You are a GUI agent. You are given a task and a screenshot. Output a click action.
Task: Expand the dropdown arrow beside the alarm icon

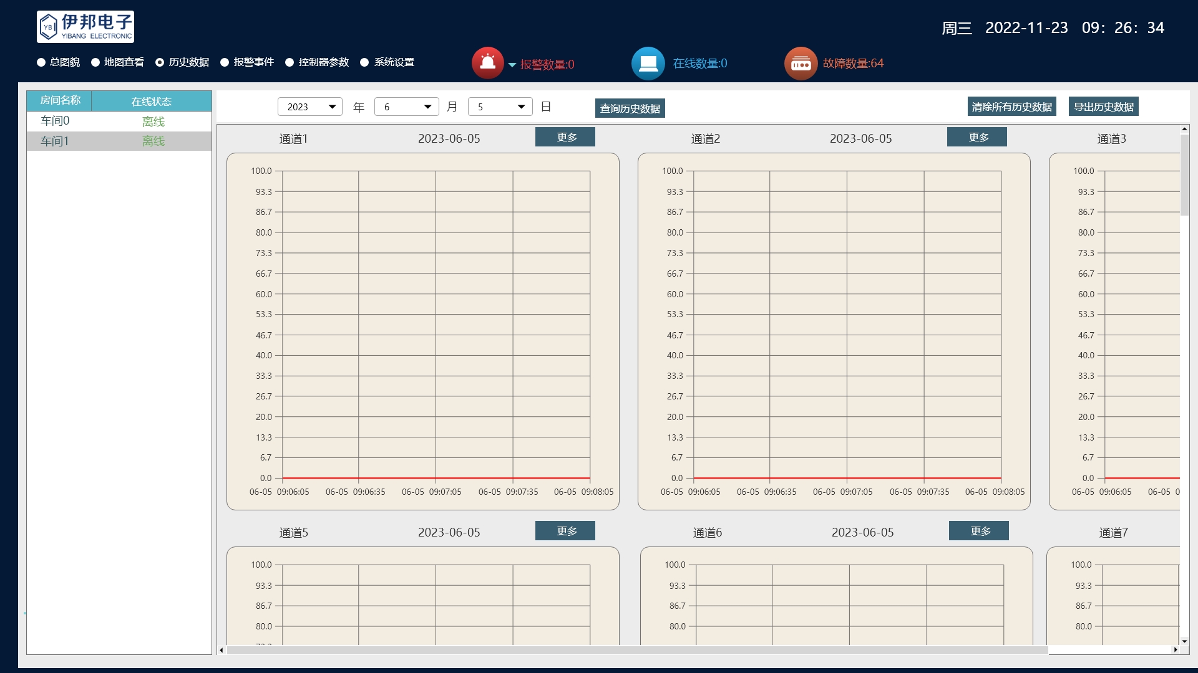point(511,64)
